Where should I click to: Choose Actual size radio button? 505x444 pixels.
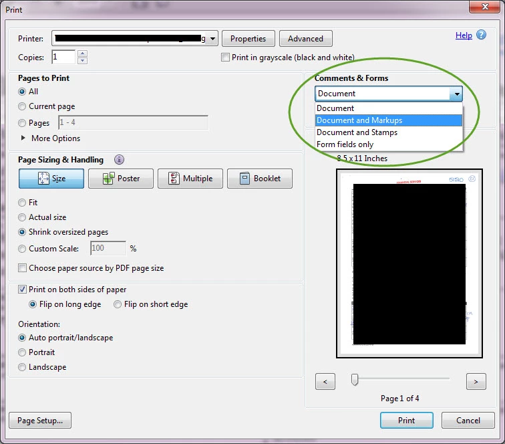pos(22,217)
